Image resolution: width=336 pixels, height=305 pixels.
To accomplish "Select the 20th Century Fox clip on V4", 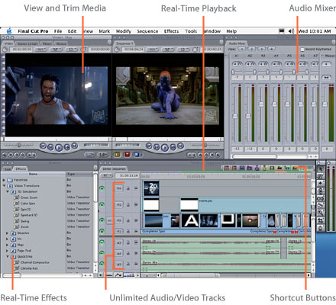I will pos(151,188).
